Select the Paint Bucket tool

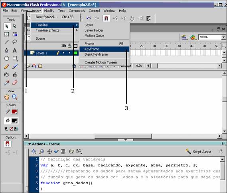pyautogui.click(x=15, y=75)
